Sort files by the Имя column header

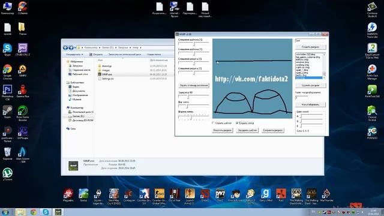pos(100,60)
